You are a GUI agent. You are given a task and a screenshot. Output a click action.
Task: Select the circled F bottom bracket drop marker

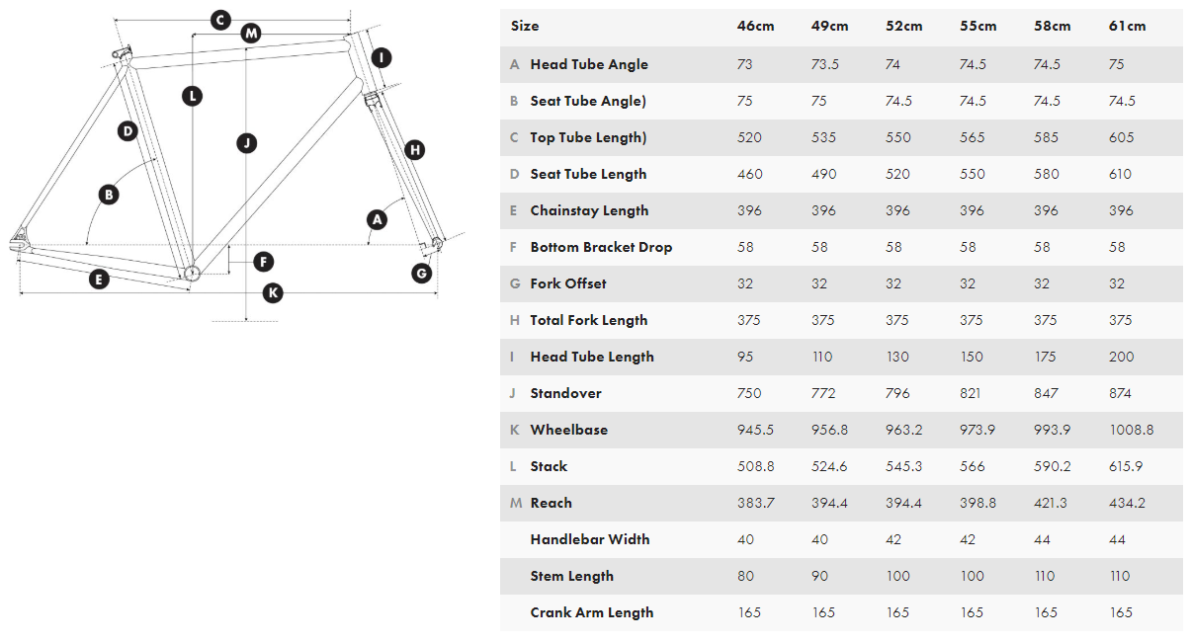tap(263, 262)
